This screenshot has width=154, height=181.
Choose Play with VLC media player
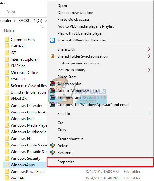tap(80, 33)
